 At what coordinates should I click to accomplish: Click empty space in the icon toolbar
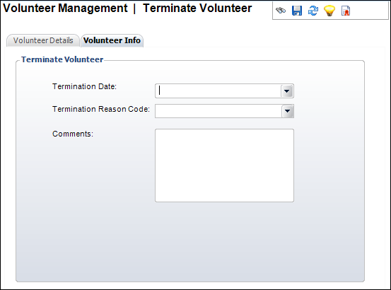click(x=369, y=11)
